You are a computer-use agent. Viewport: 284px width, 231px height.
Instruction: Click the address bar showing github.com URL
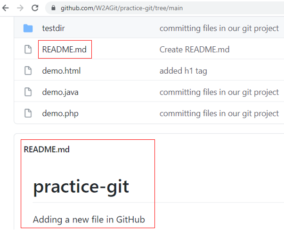coord(165,8)
